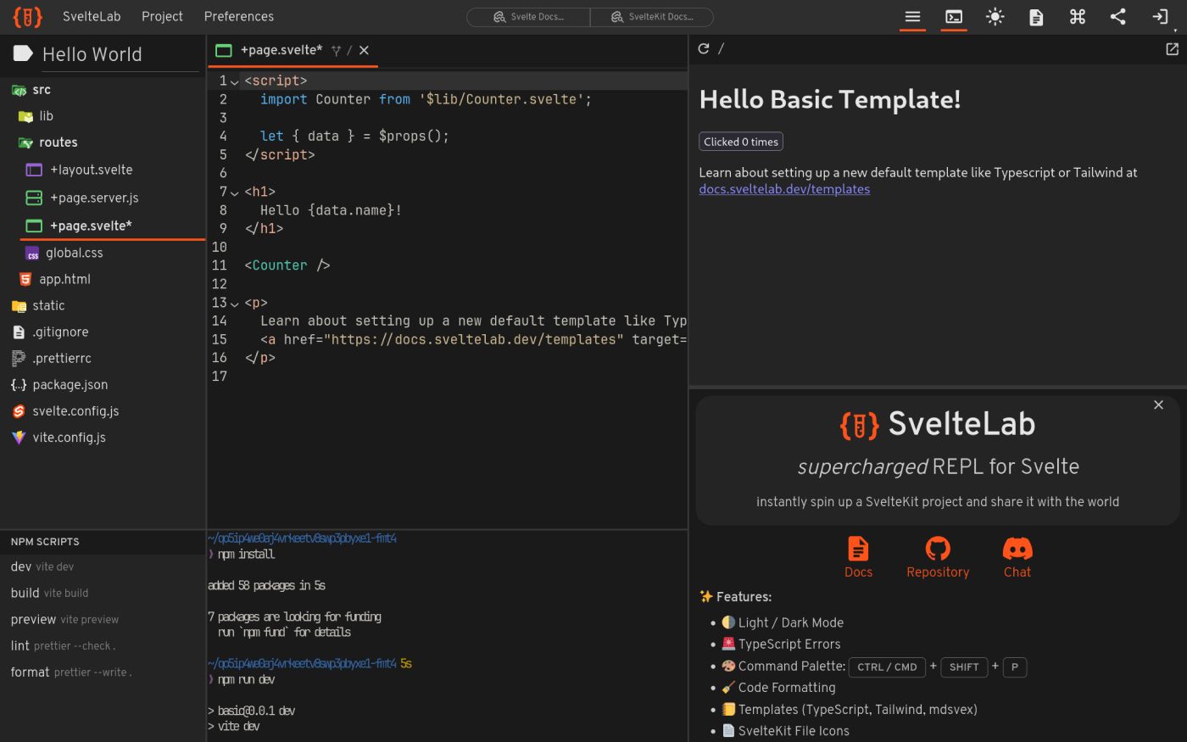
Task: Click the 'Hello Basic Template!' heading
Action: [830, 99]
